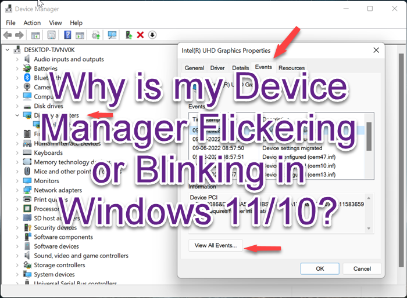Click the circular down-arrow Disable device icon
407x298 pixels.
(152, 35)
